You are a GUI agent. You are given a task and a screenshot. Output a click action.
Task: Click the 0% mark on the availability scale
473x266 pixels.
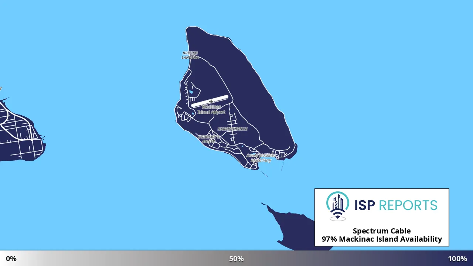click(x=11, y=259)
